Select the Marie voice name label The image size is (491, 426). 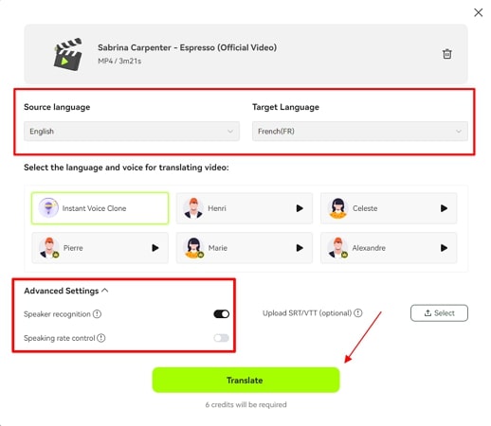[x=218, y=248]
